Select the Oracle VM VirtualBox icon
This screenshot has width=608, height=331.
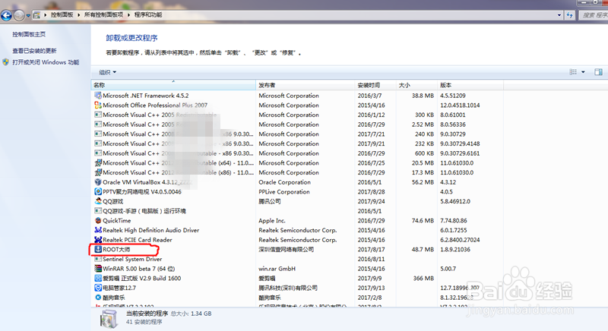click(98, 182)
